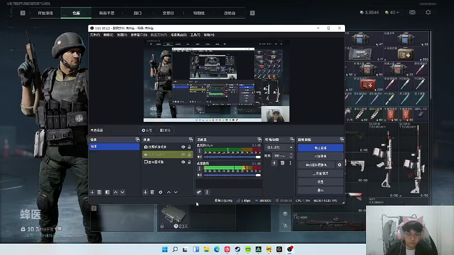The height and width of the screenshot is (255, 454).
Task: Select the blue highlighted scene row 场景
Action: (115, 147)
